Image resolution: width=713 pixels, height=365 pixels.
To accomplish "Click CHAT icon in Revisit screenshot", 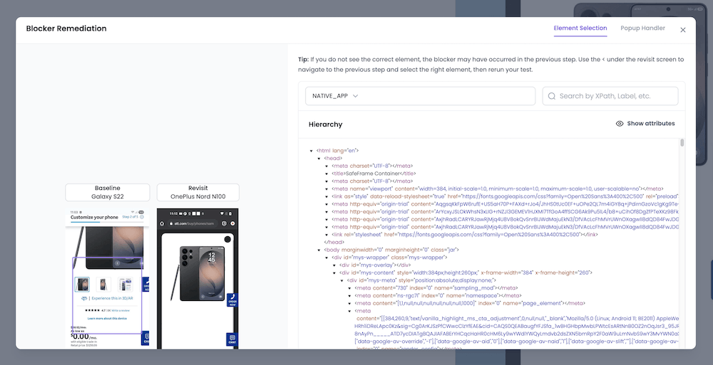I will [232, 339].
